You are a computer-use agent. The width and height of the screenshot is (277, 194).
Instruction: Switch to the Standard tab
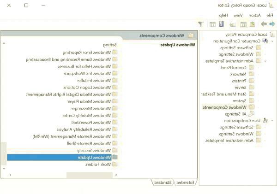[163, 182]
